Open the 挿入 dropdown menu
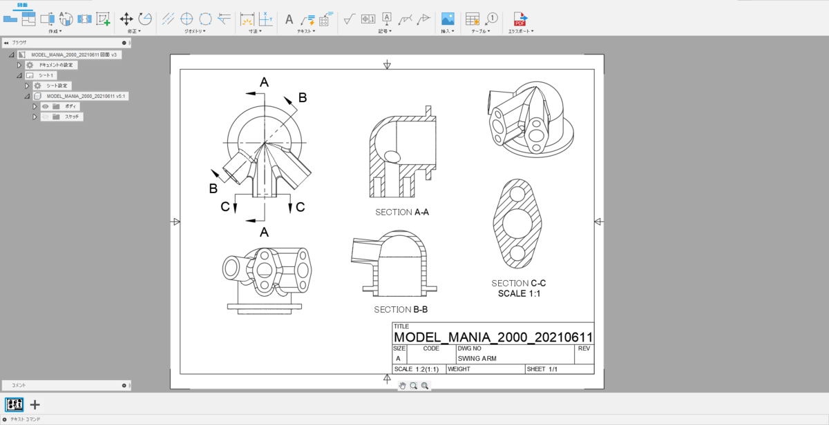Screen dimensions: 829x425 [448, 31]
